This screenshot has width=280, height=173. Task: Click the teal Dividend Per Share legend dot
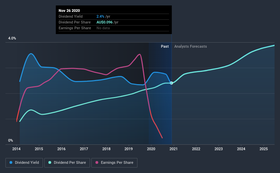tap(50, 162)
